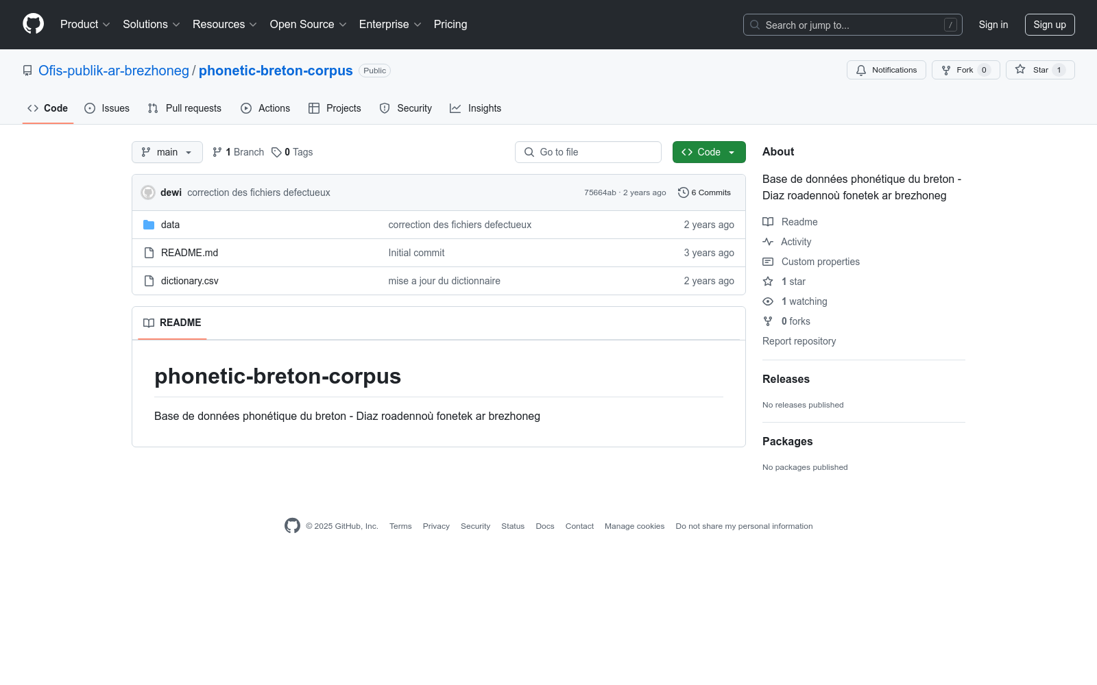Click the 75664ab commit hash
1097x685 pixels.
coord(600,192)
